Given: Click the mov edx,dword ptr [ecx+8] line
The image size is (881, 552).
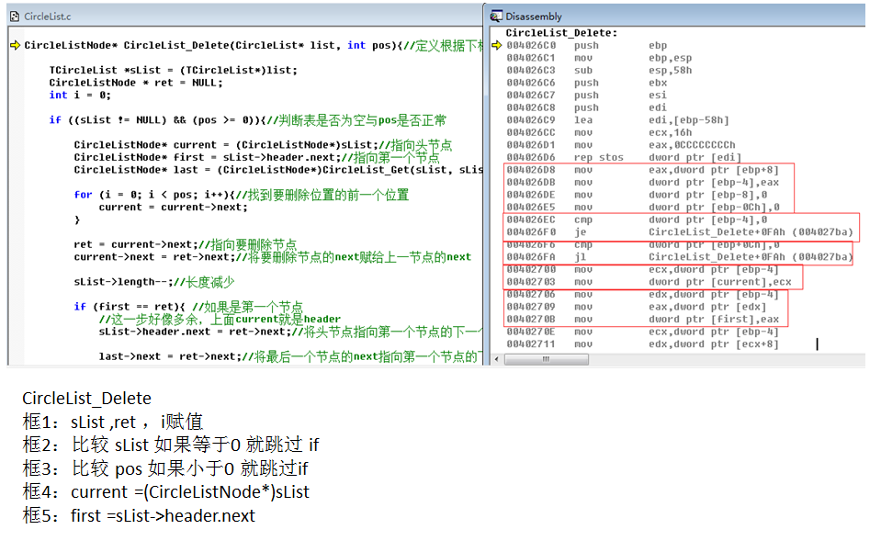Looking at the screenshot, I should coord(642,344).
